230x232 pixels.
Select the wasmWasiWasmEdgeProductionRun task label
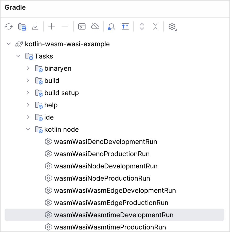(111, 203)
